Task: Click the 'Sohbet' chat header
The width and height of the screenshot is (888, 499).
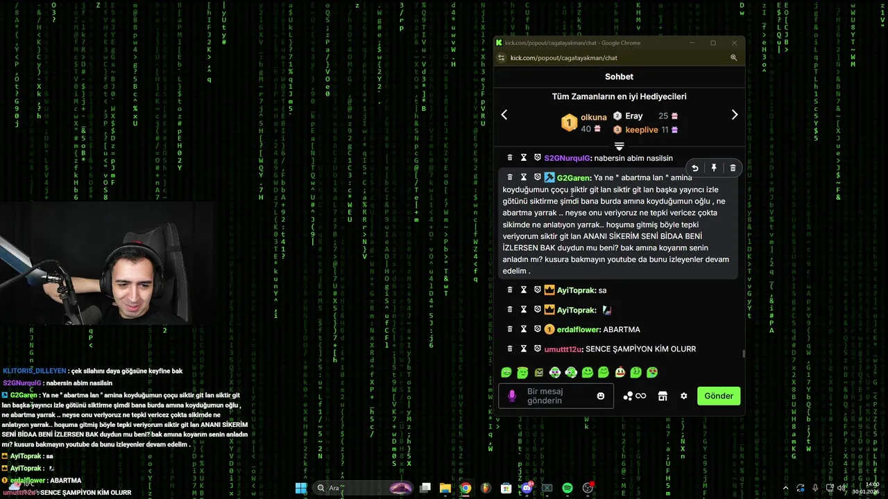Action: click(619, 77)
